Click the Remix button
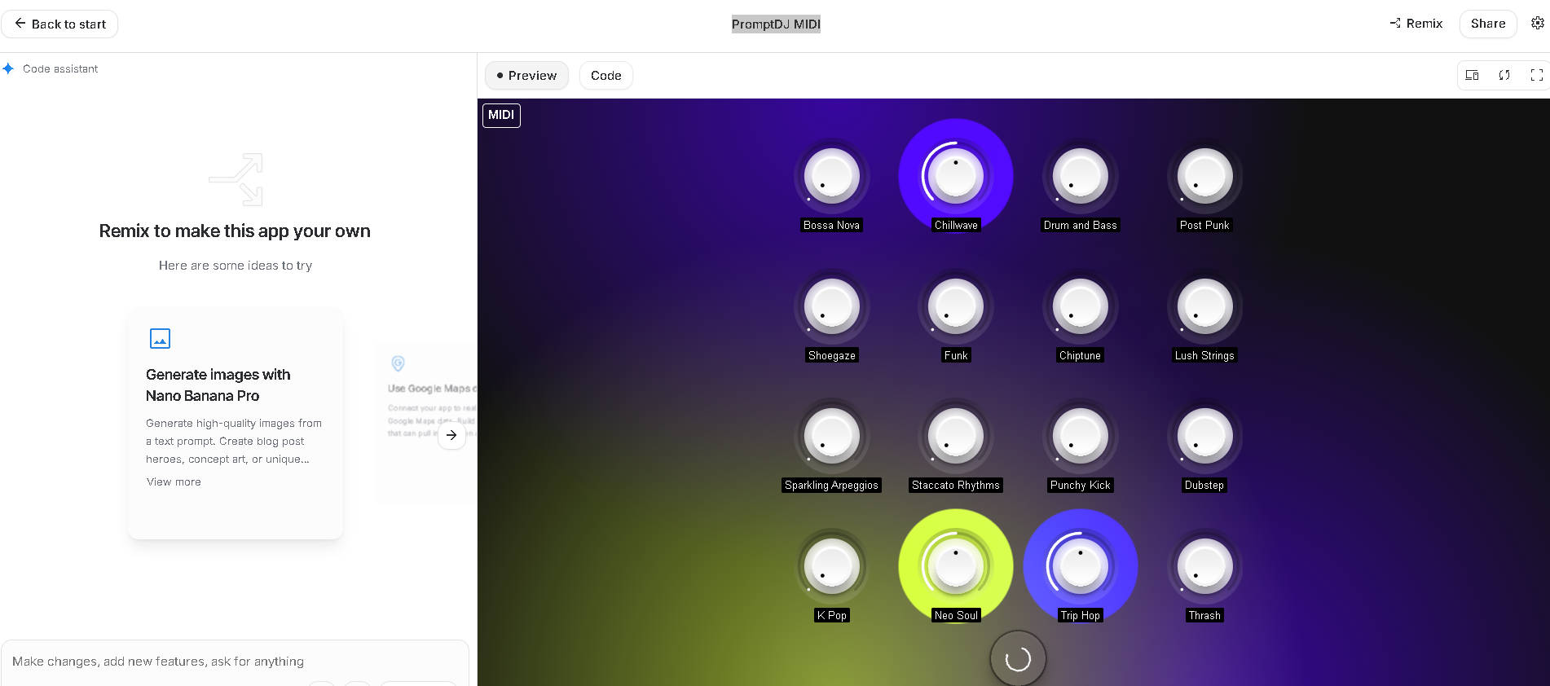The width and height of the screenshot is (1550, 686). 1416,24
